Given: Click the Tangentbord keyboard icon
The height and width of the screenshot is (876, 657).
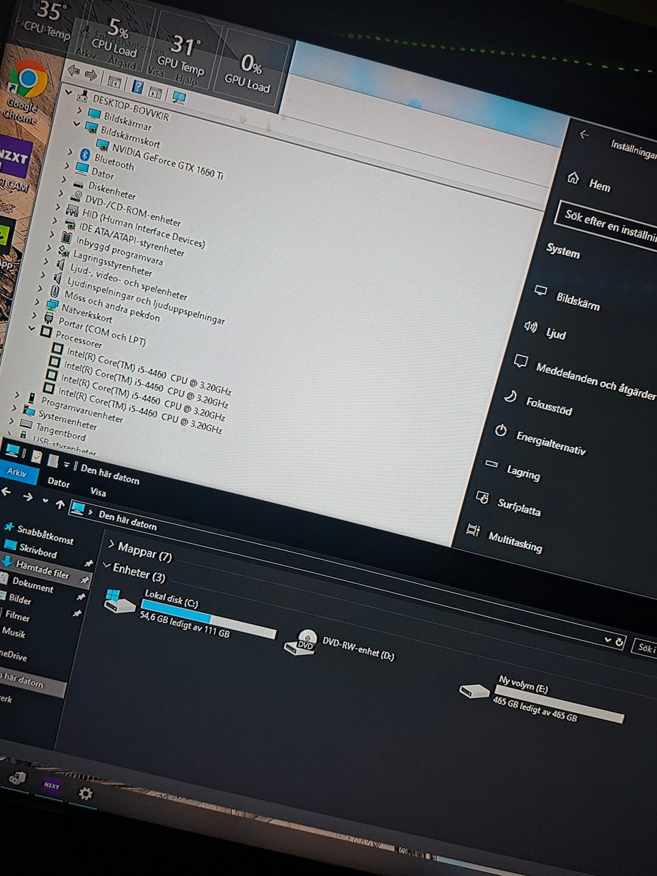Looking at the screenshot, I should click(25, 422).
